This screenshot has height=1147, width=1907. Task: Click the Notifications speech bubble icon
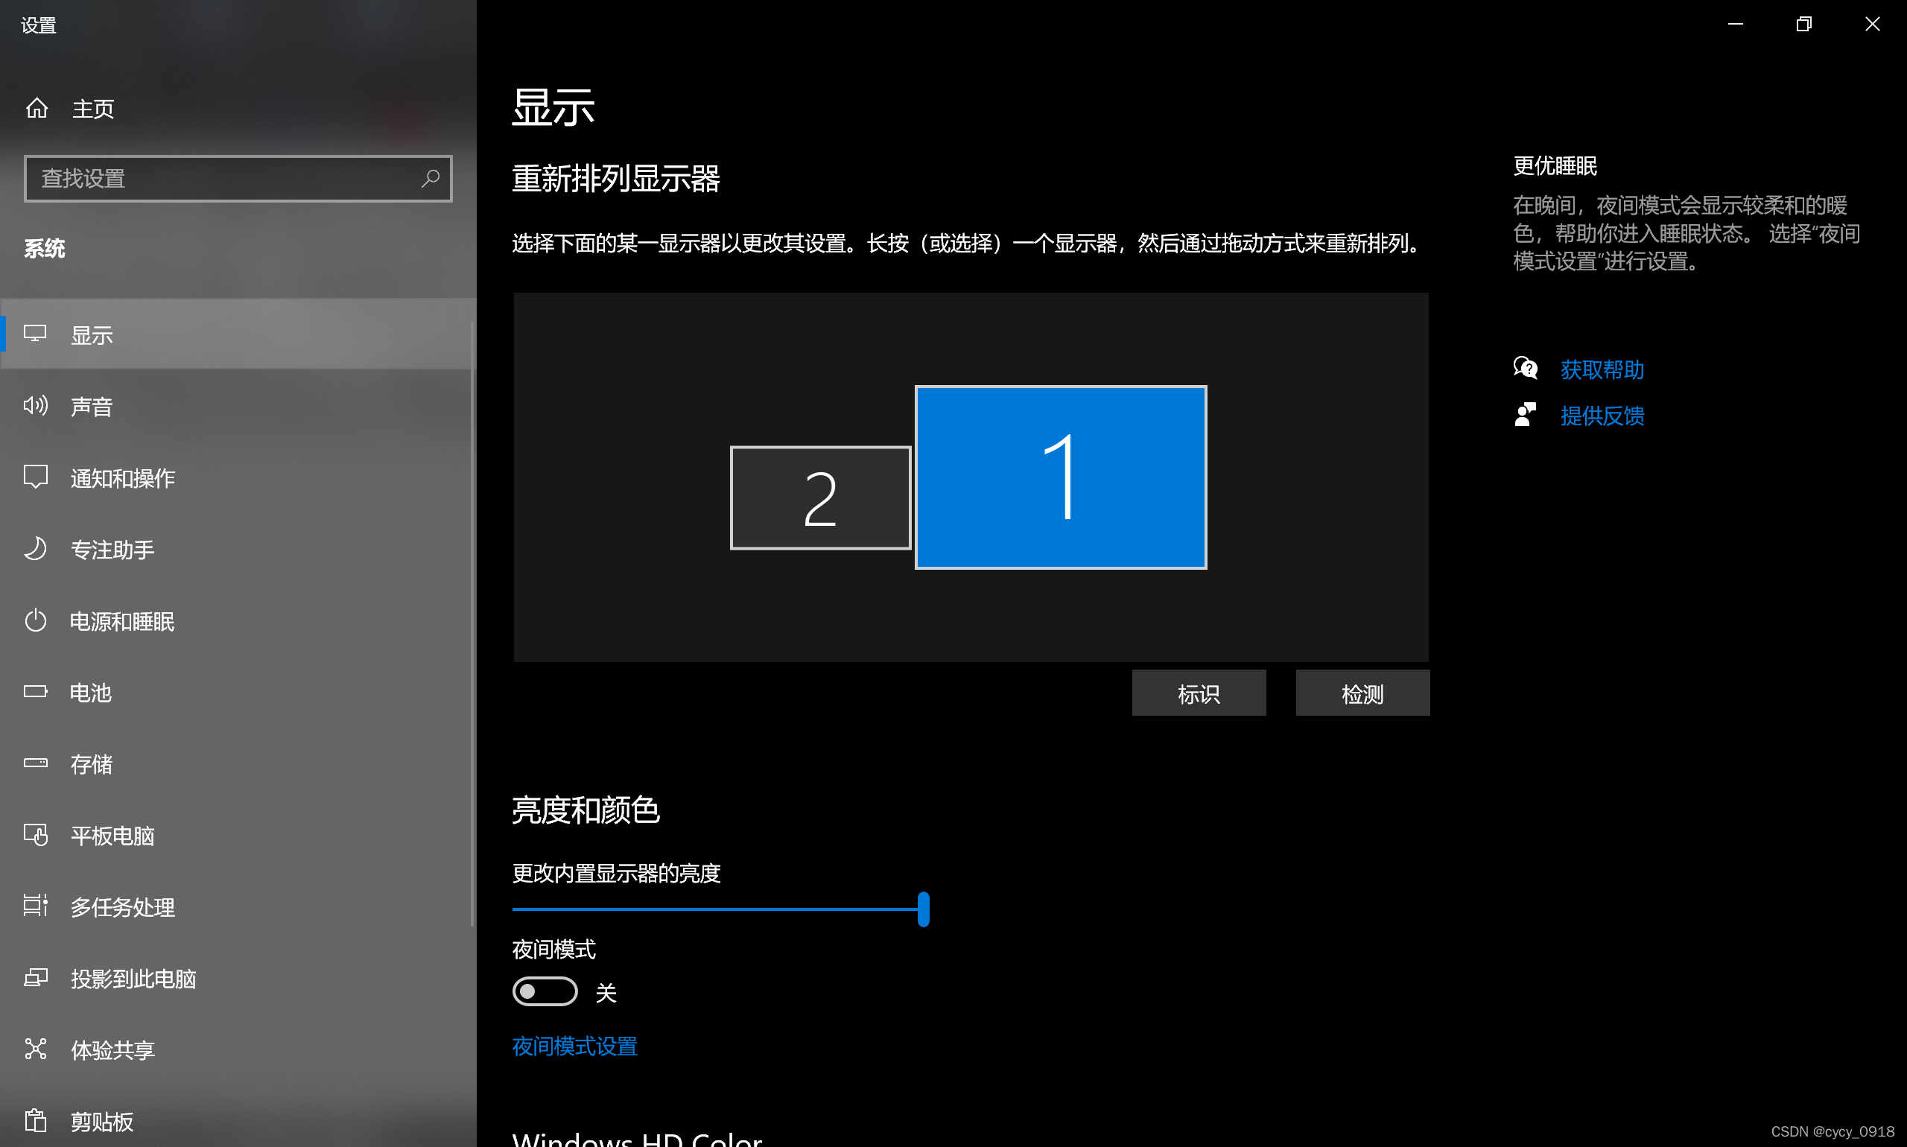coord(36,477)
